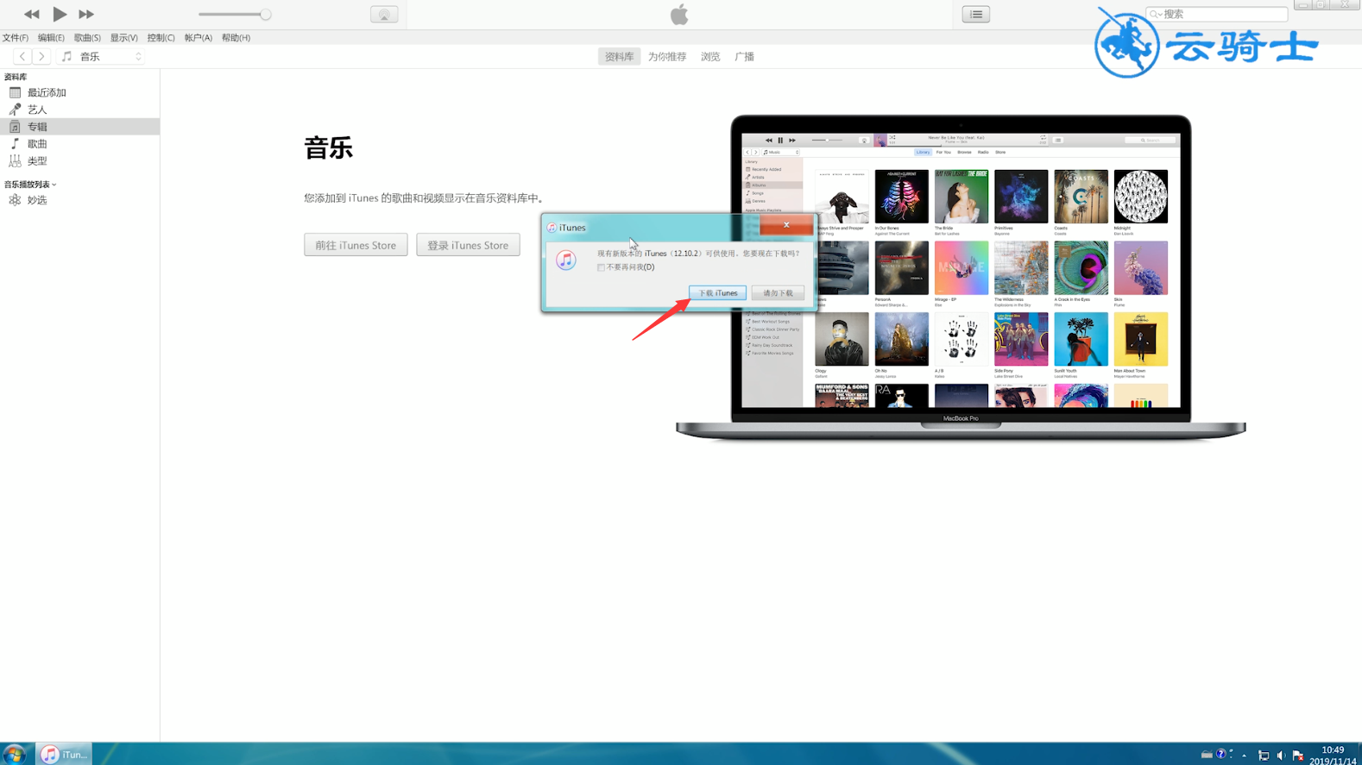Switch to the 广播 tab

pyautogui.click(x=744, y=57)
